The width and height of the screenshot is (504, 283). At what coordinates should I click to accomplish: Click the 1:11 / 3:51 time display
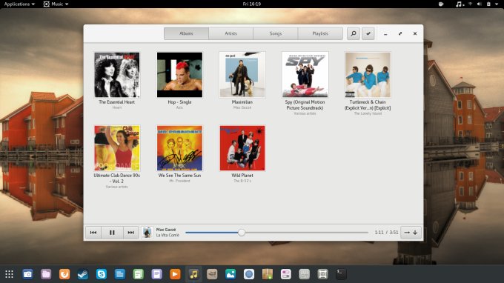(x=386, y=232)
